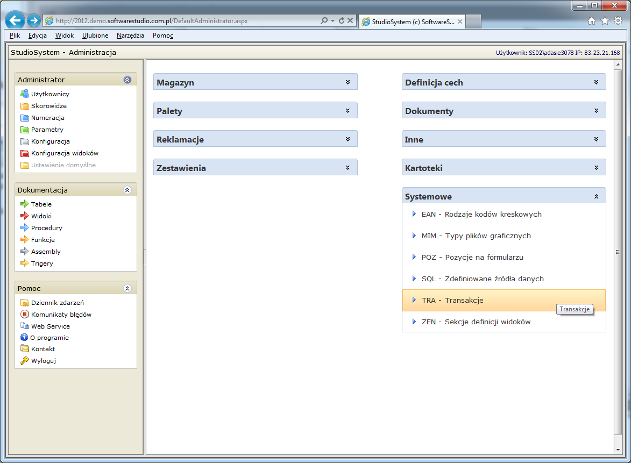Select the Tabele item under Dokumentacja
Image resolution: width=631 pixels, height=463 pixels.
pyautogui.click(x=41, y=204)
